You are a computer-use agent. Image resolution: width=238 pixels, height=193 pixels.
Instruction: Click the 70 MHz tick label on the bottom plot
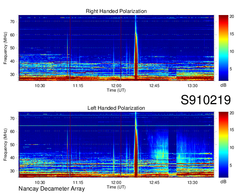pos(12,119)
